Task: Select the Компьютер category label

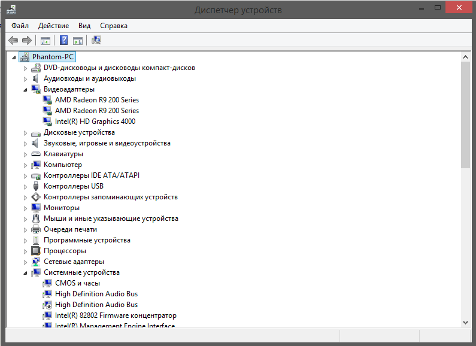Action: [62, 165]
